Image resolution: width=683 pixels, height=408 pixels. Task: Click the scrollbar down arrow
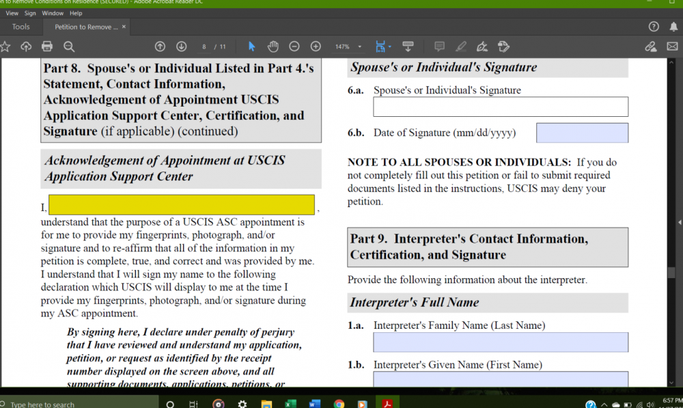click(x=671, y=383)
